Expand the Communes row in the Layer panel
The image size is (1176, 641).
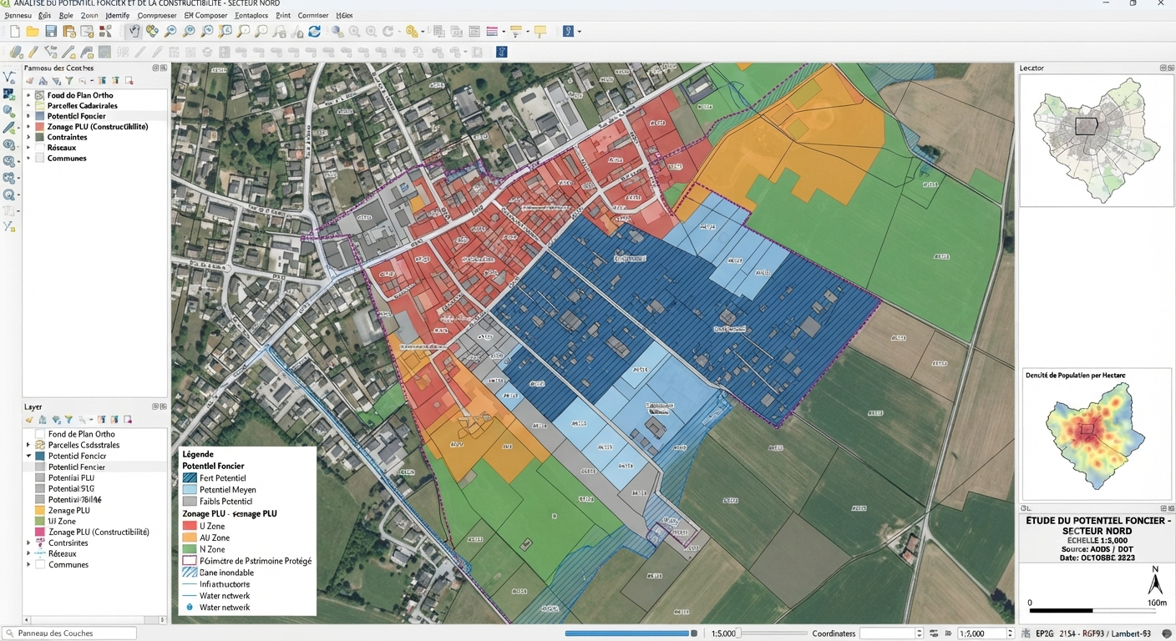tap(28, 564)
